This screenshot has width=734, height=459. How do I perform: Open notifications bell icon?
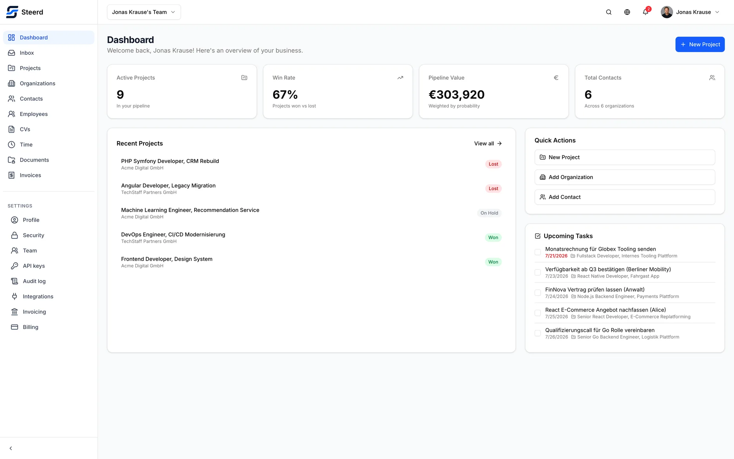click(x=645, y=12)
